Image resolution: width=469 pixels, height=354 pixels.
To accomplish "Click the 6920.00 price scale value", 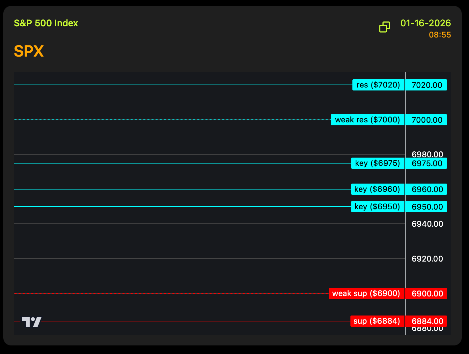I will [427, 259].
